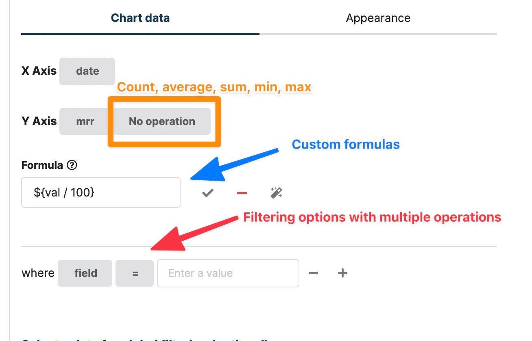Image resolution: width=532 pixels, height=341 pixels.
Task: Open the X Axis date field selector
Action: pos(87,71)
